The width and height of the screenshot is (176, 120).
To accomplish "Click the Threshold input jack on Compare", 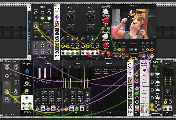I will (27, 83).
